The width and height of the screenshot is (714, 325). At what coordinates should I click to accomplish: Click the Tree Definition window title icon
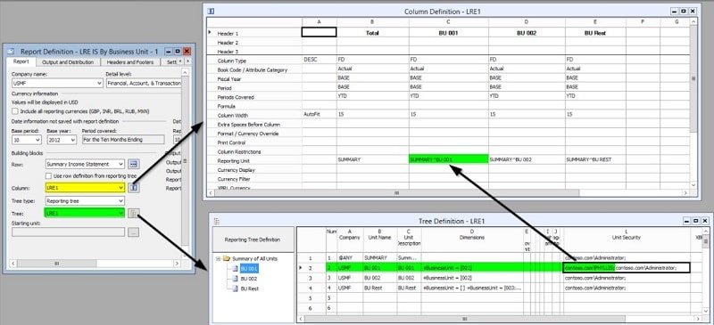pos(217,221)
